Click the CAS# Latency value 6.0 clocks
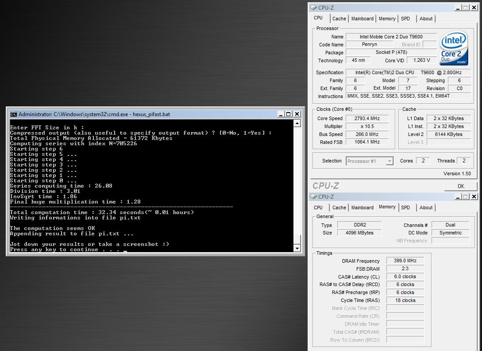Screen dimensions: 482x351 (x=405, y=276)
